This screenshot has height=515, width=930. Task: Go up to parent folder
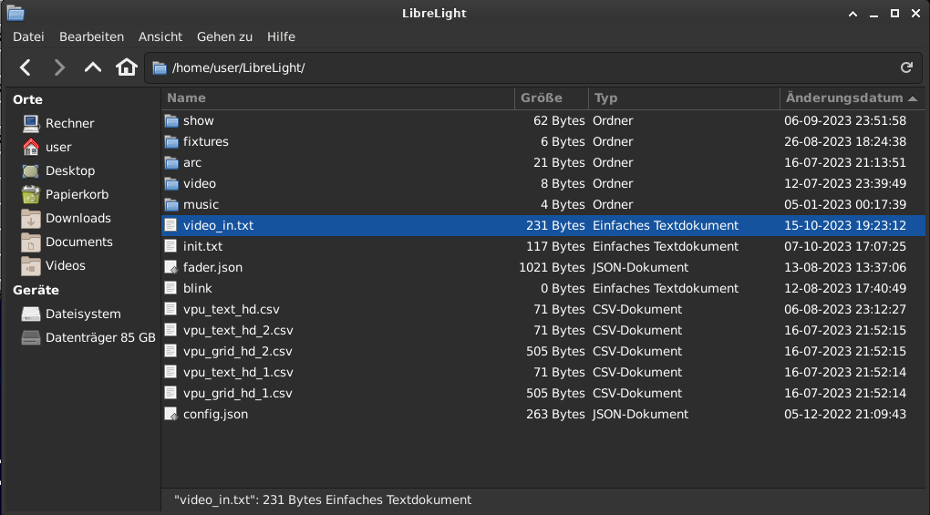tap(92, 67)
